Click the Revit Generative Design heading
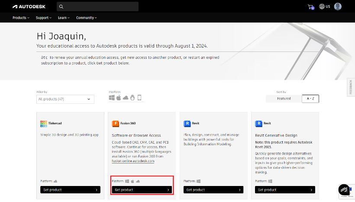Screen dimensions: 355x202 276,135
